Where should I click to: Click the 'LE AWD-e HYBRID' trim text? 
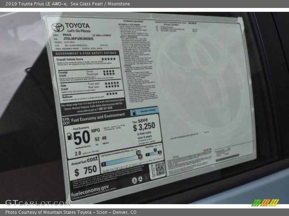tap(102, 35)
